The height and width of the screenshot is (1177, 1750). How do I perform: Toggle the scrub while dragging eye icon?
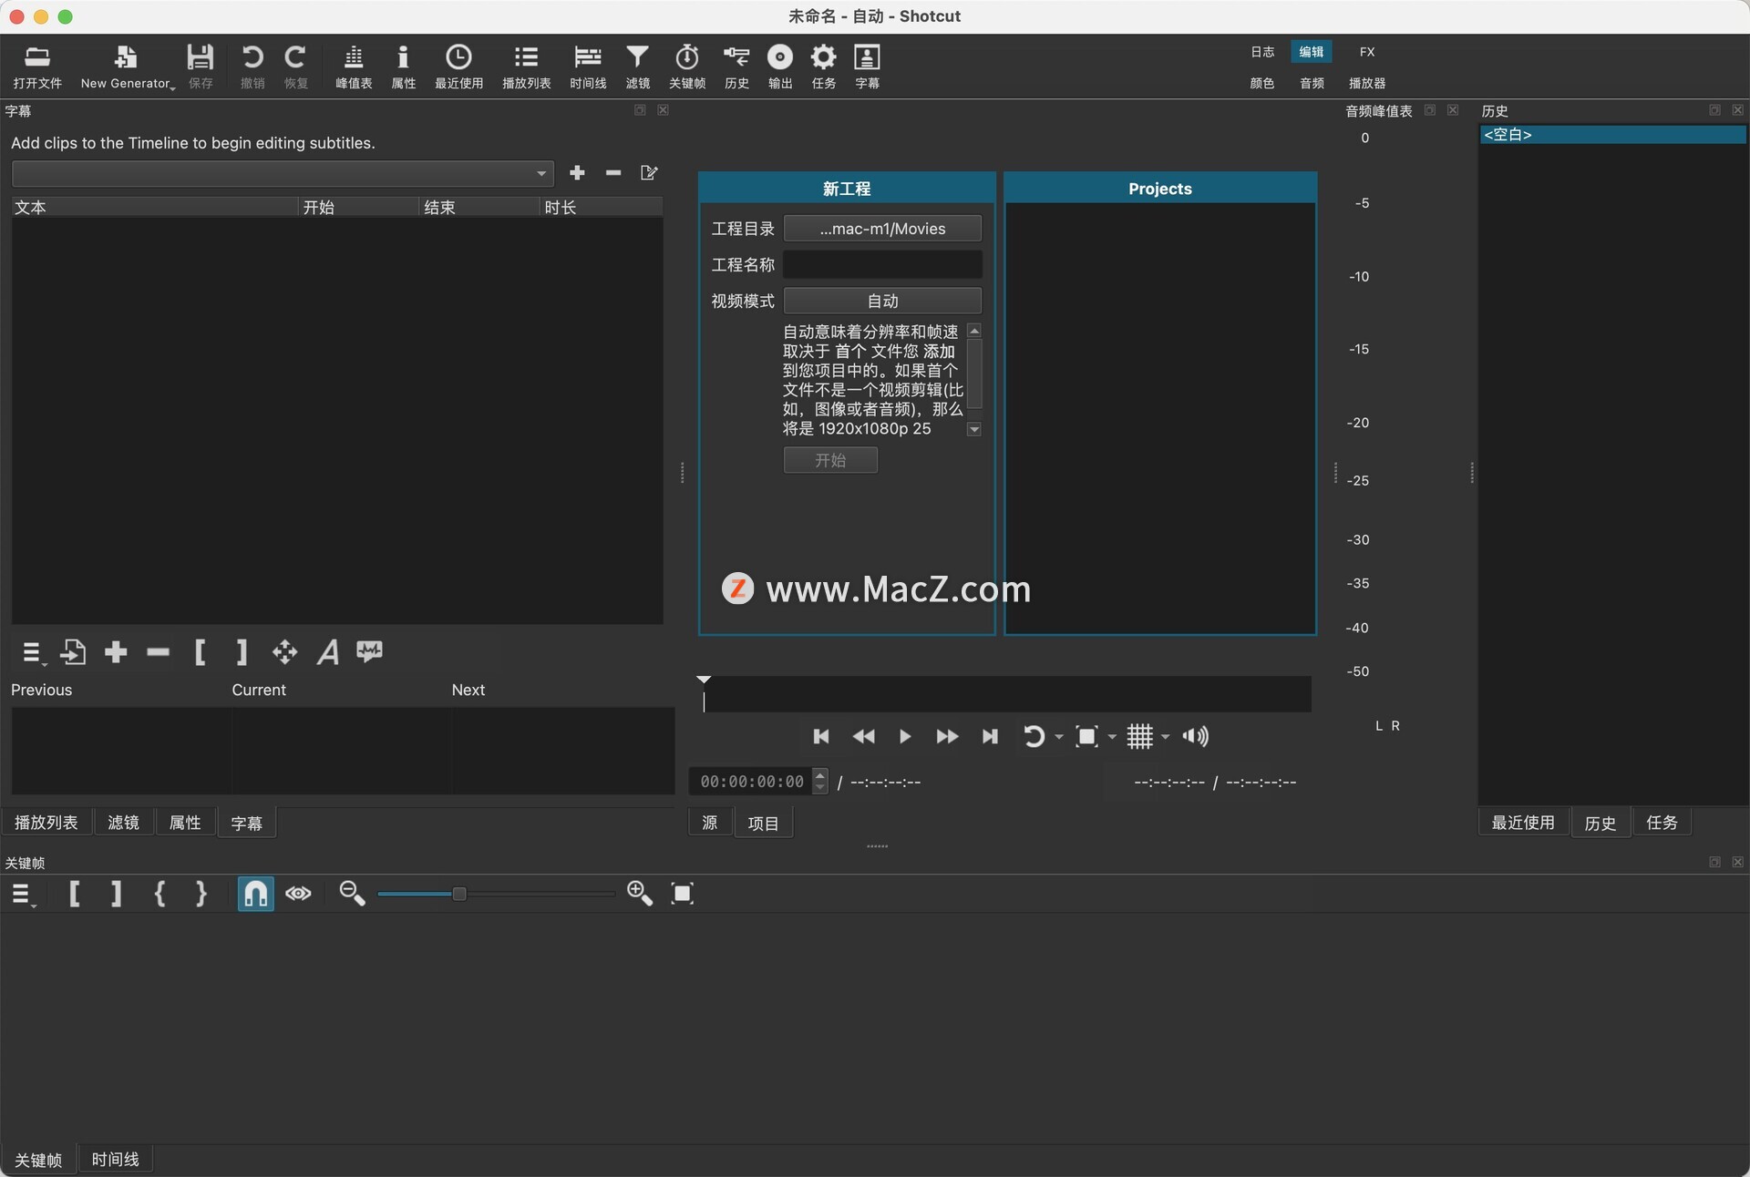[298, 894]
